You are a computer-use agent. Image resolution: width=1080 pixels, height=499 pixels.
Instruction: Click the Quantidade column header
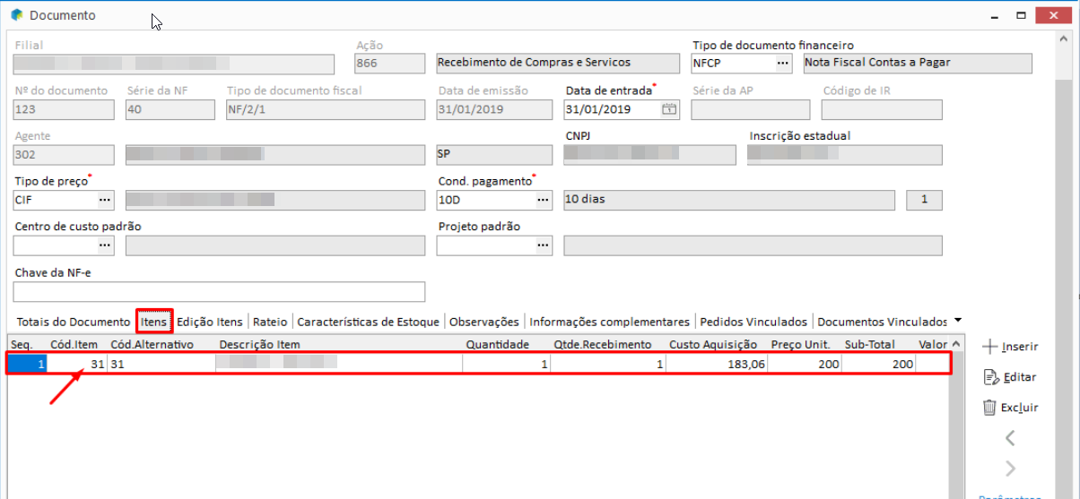point(497,344)
